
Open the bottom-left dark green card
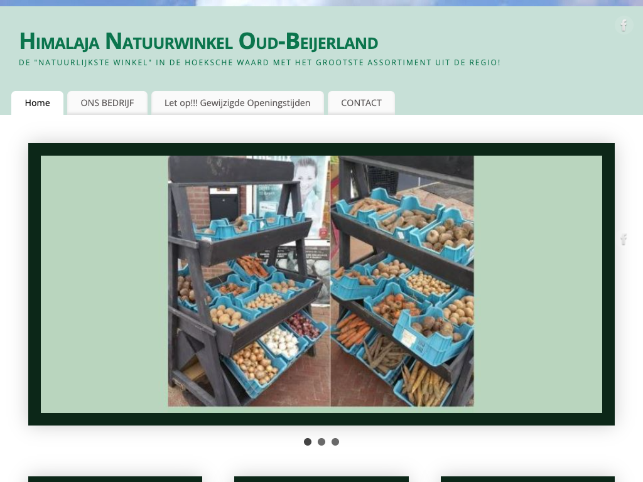(115, 479)
